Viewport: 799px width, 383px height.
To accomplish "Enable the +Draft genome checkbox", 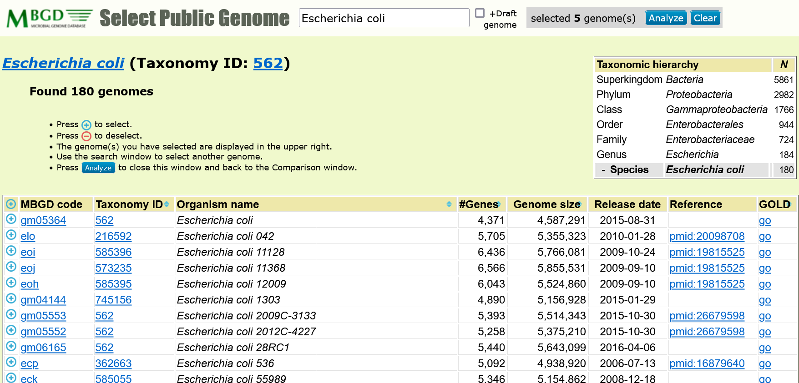I will (480, 13).
